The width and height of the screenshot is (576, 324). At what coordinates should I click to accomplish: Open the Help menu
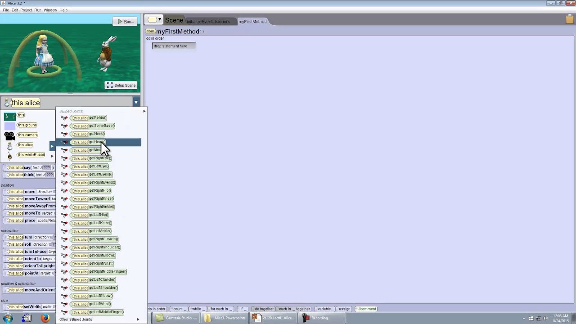[x=63, y=10]
